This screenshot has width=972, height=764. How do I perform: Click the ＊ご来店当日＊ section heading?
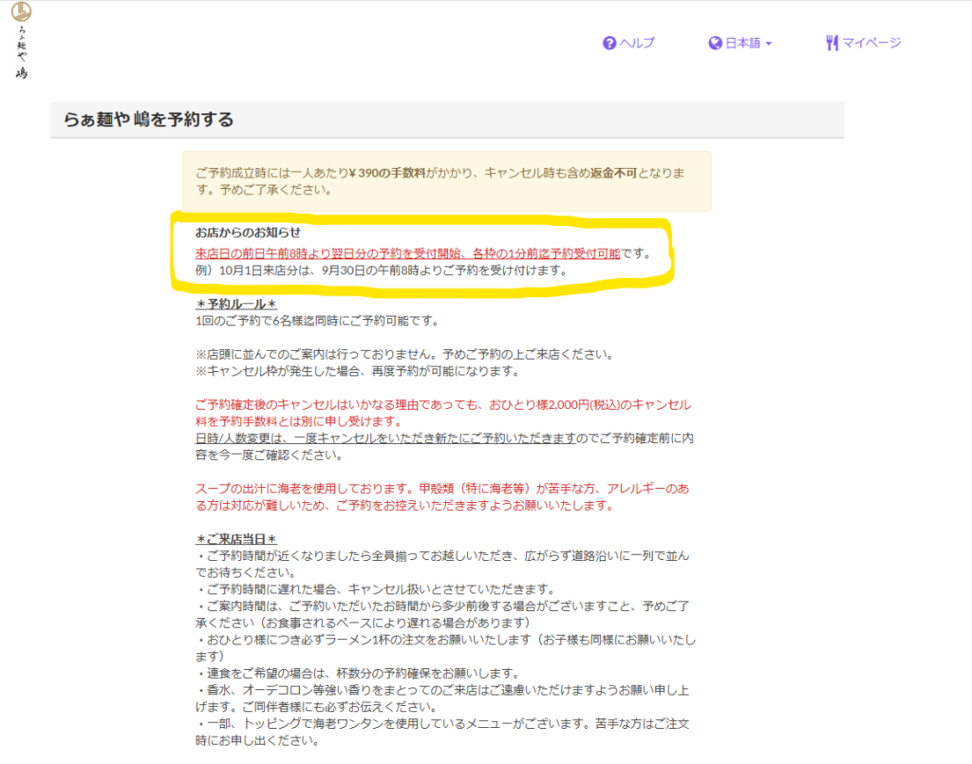(235, 539)
